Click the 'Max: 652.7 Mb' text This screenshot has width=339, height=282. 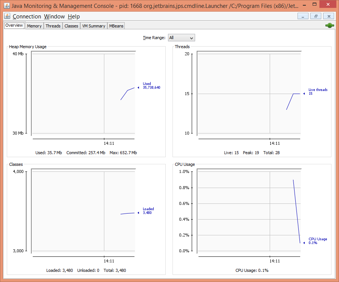(x=123, y=153)
